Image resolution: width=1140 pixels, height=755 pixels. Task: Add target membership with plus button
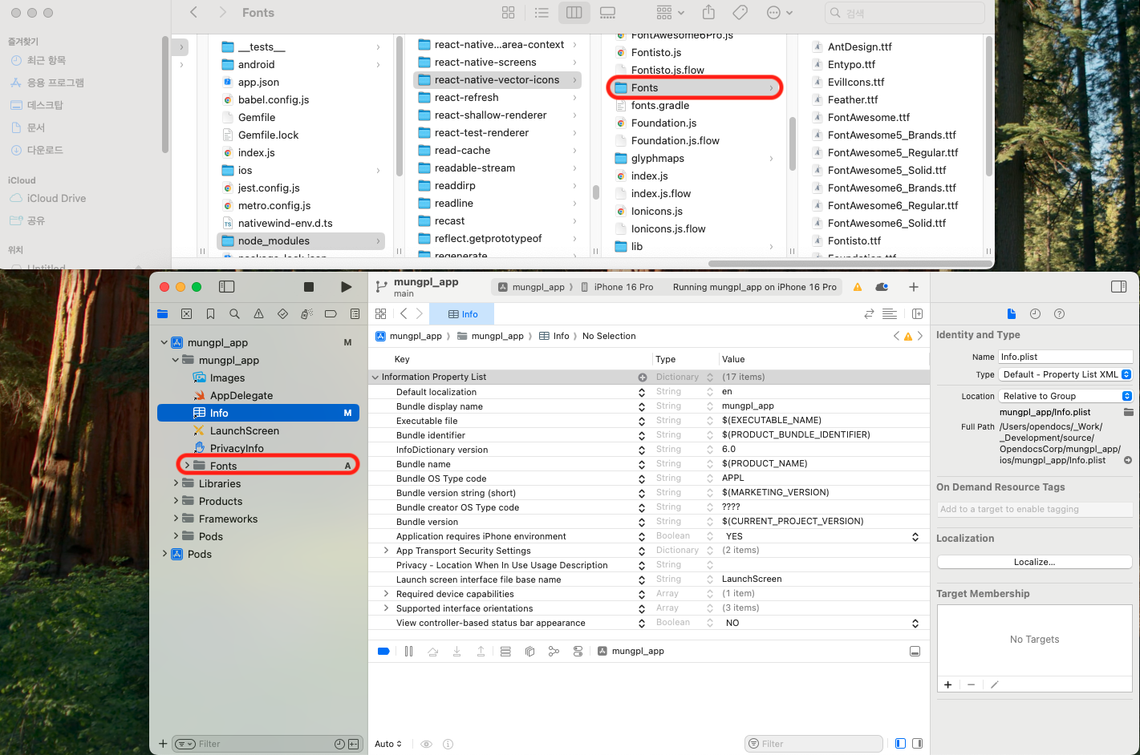948,684
